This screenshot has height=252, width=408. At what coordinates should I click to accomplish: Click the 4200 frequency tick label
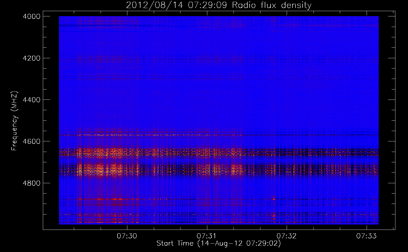(x=32, y=58)
